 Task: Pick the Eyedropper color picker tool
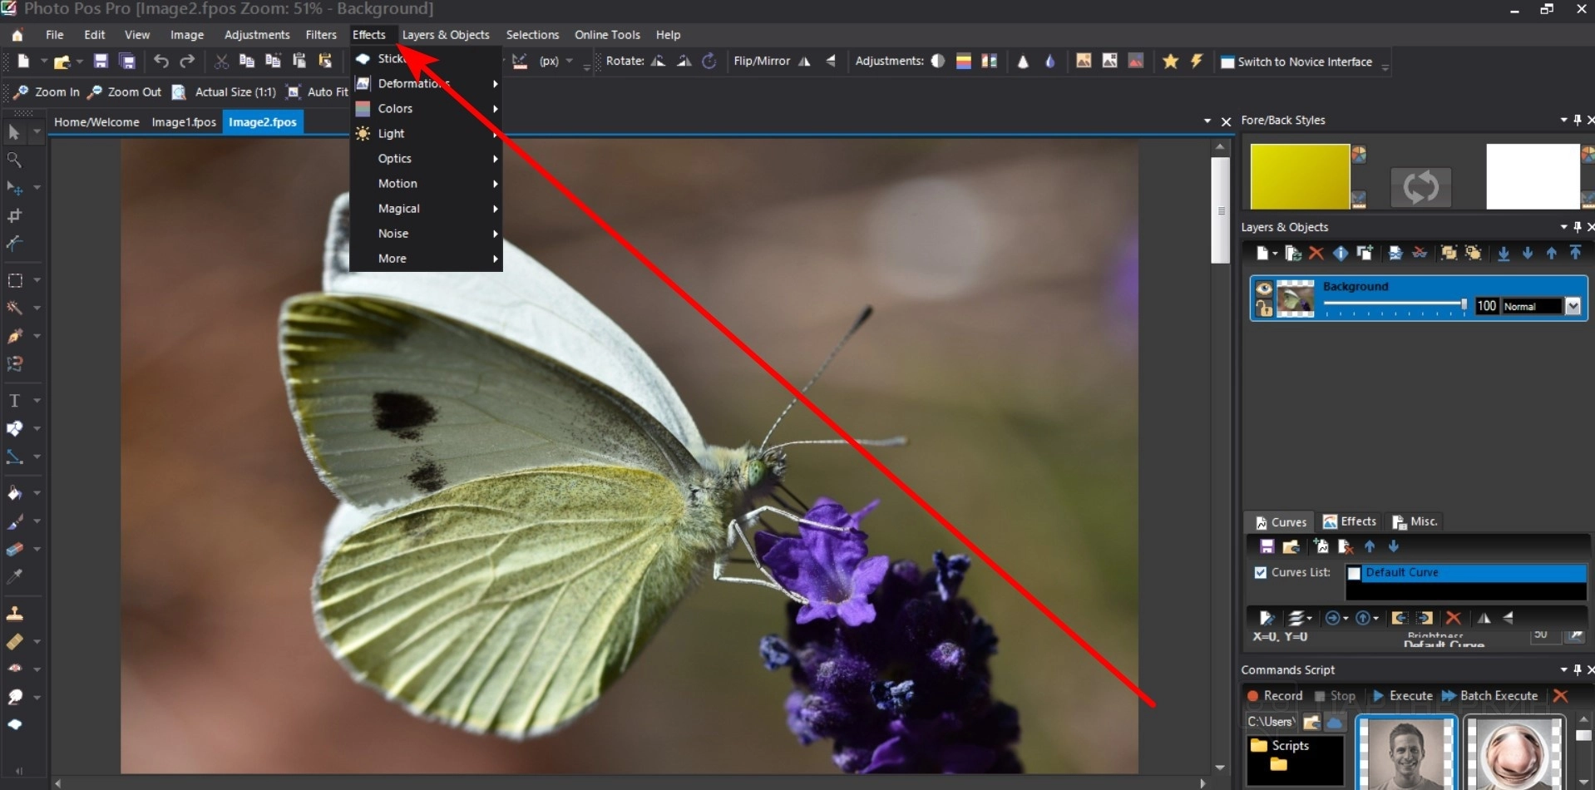[x=14, y=576]
